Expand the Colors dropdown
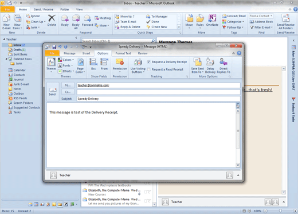This screenshot has width=298, height=214. click(66, 60)
